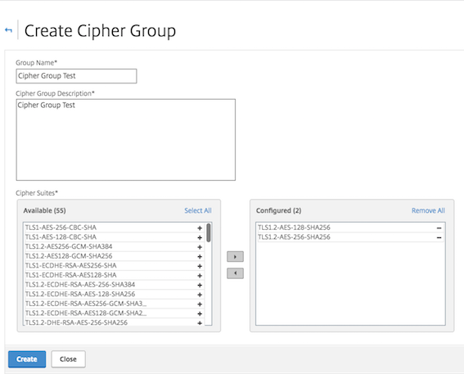Image resolution: width=464 pixels, height=374 pixels.
Task: Add TLS1.2-AES128-GCM-SHA256 with its plus icon
Action: coord(200,256)
